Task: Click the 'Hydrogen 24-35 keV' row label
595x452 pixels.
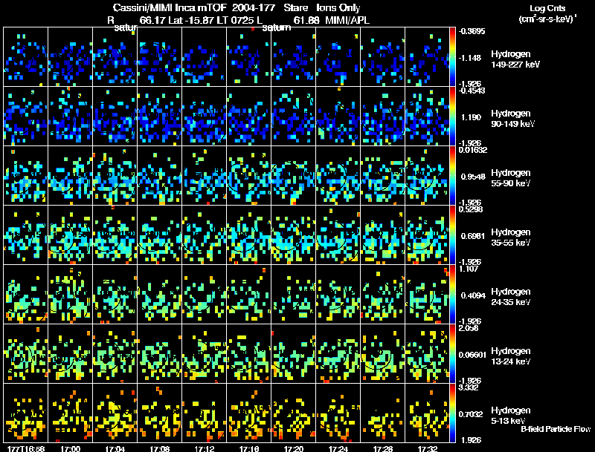Action: pos(511,297)
